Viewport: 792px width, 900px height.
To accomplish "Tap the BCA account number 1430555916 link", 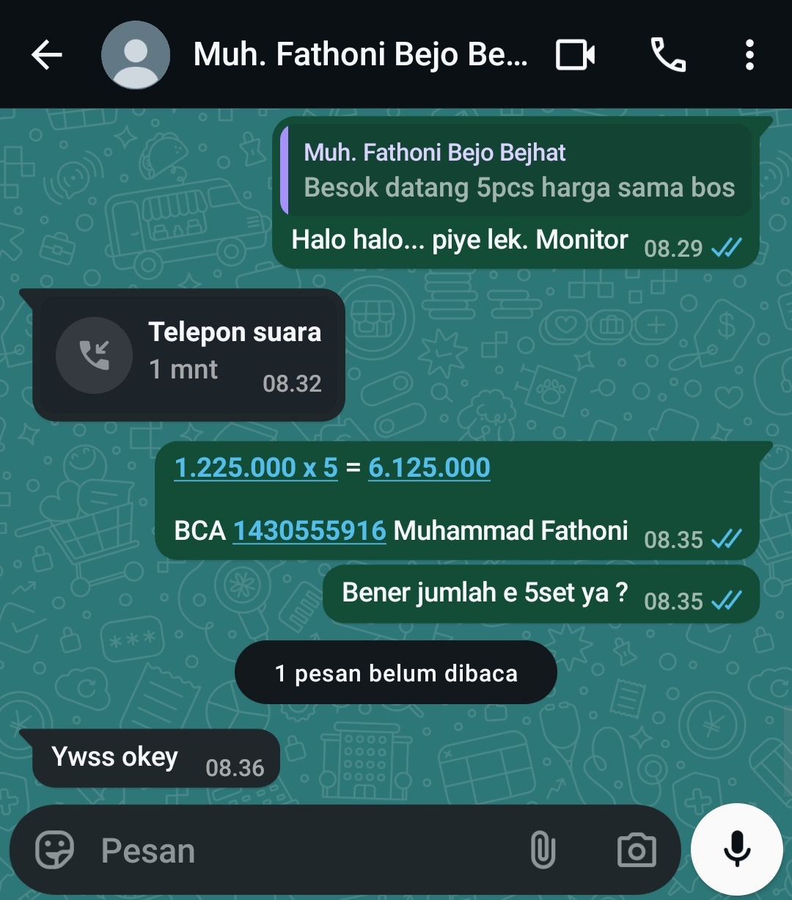I will point(309,530).
